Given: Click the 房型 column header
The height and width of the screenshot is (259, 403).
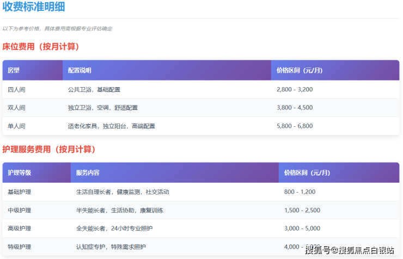Looking at the screenshot, I should [x=14, y=71].
